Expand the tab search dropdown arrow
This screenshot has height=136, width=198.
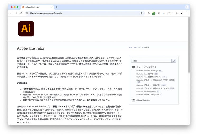(x=187, y=7)
